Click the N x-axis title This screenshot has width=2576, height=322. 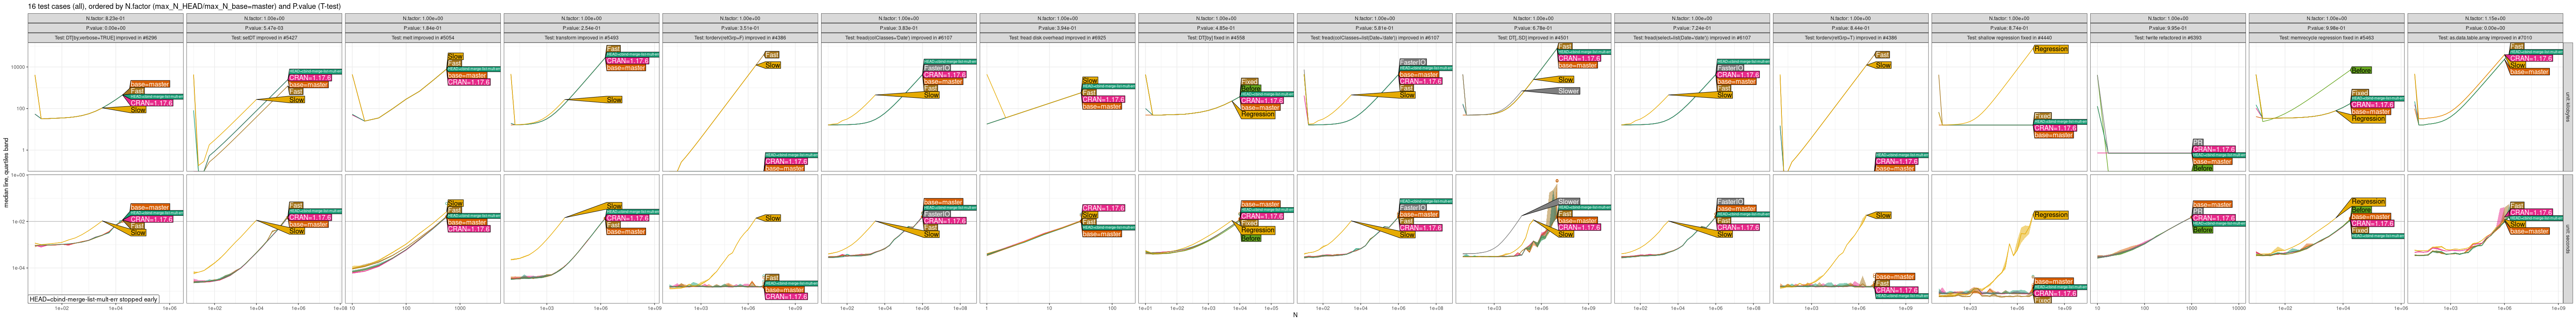click(x=1295, y=316)
